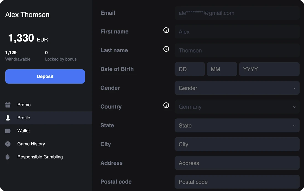Expand the Country selector showing Germany
Viewport: 304px width, 191px height.
237,107
